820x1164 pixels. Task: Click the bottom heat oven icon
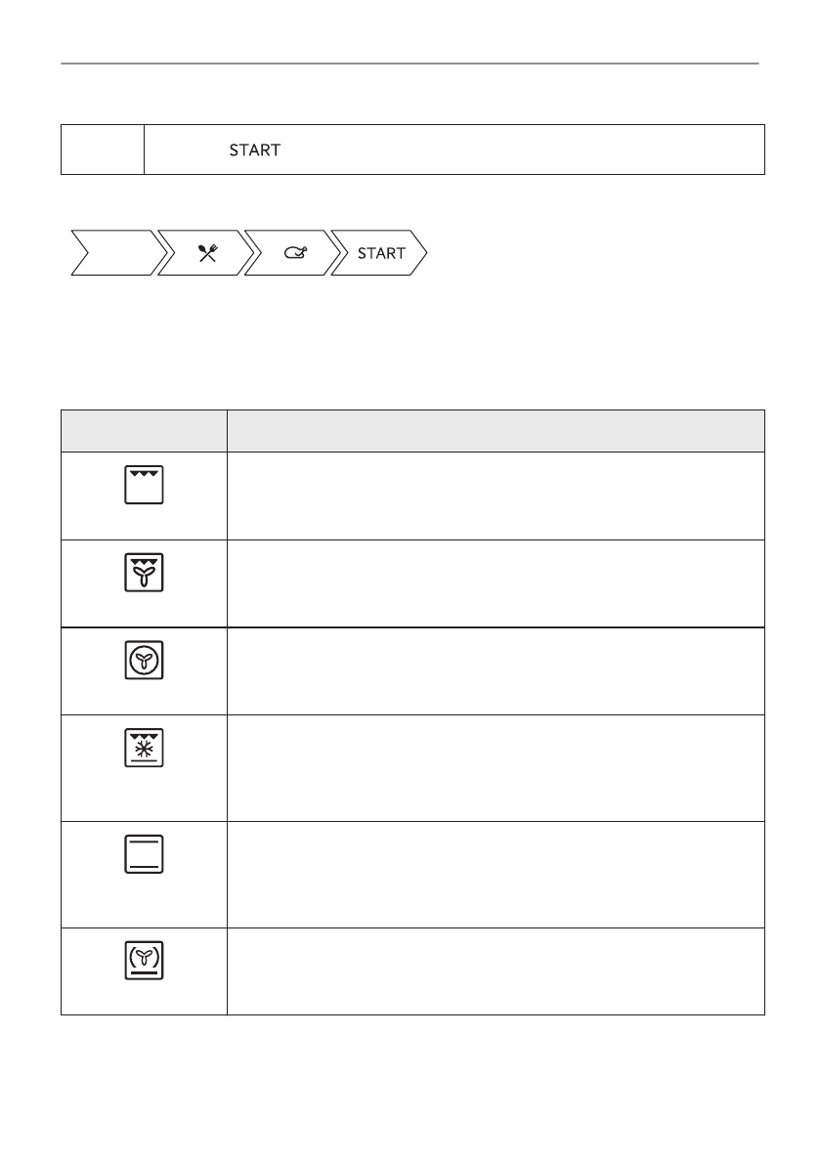(144, 855)
